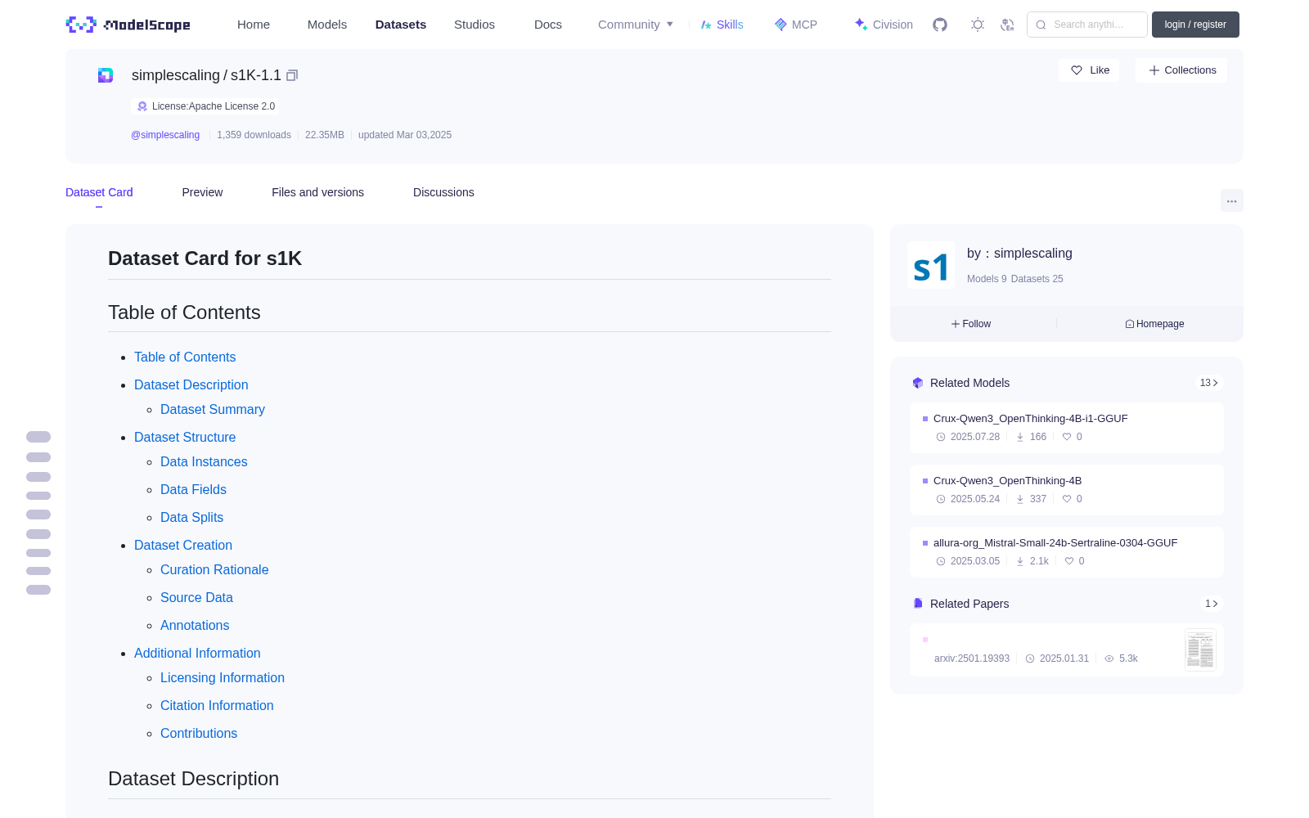Focus the Search anything input field
The width and height of the screenshot is (1309, 818).
(1087, 25)
